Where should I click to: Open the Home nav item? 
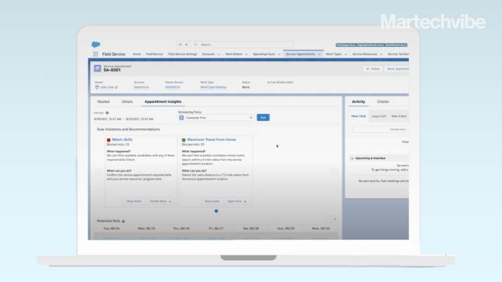click(x=137, y=54)
